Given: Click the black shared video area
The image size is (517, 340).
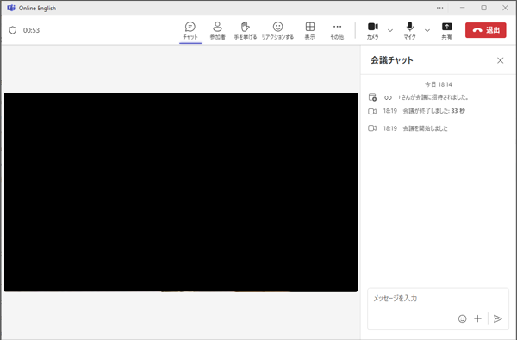Looking at the screenshot, I should click(181, 192).
